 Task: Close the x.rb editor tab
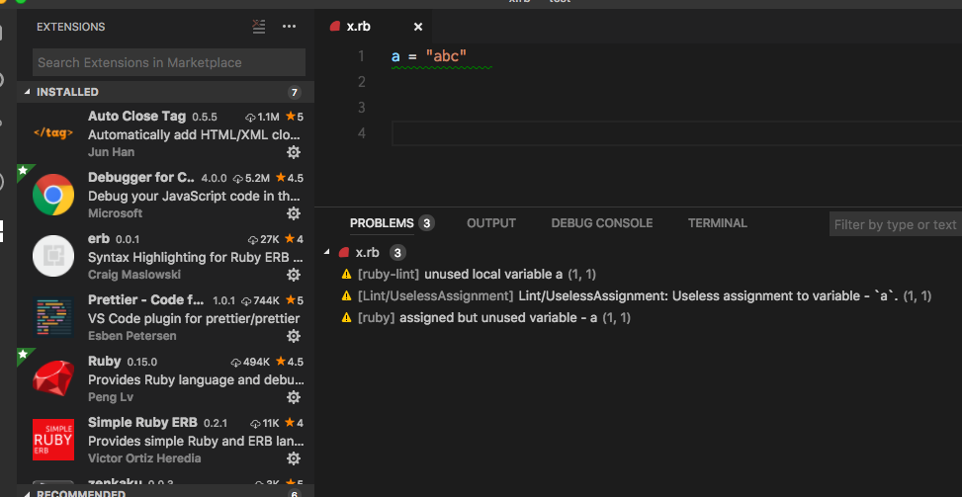[418, 27]
